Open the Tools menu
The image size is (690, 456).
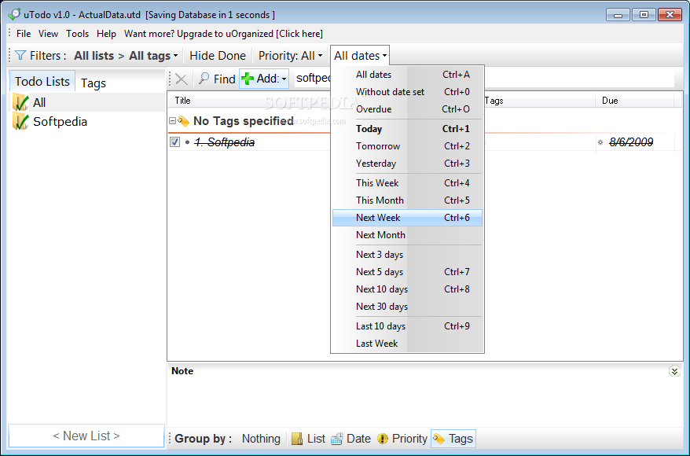[x=78, y=34]
